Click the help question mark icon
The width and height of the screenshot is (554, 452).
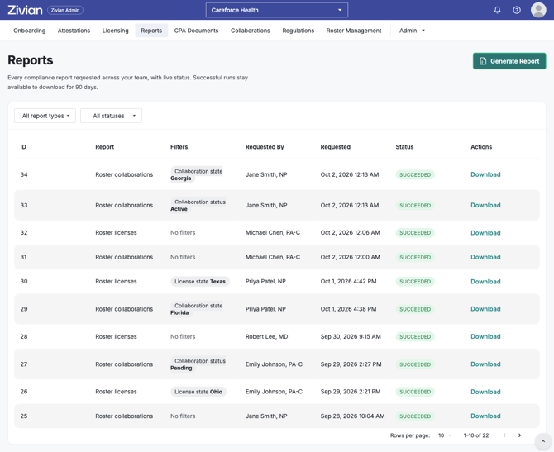coord(517,10)
